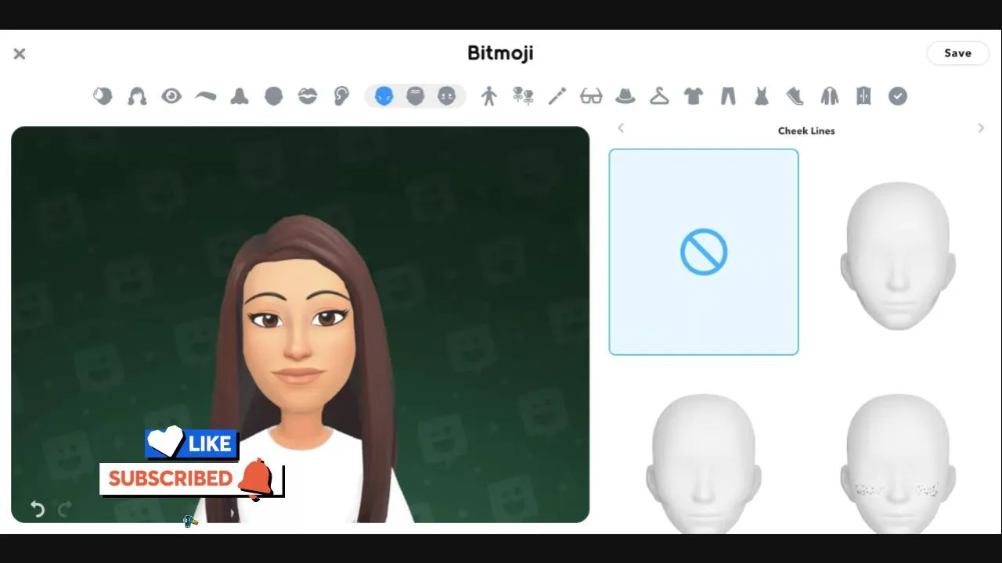Select the ear category icon
Screen dimensions: 1002x563
click(x=342, y=96)
